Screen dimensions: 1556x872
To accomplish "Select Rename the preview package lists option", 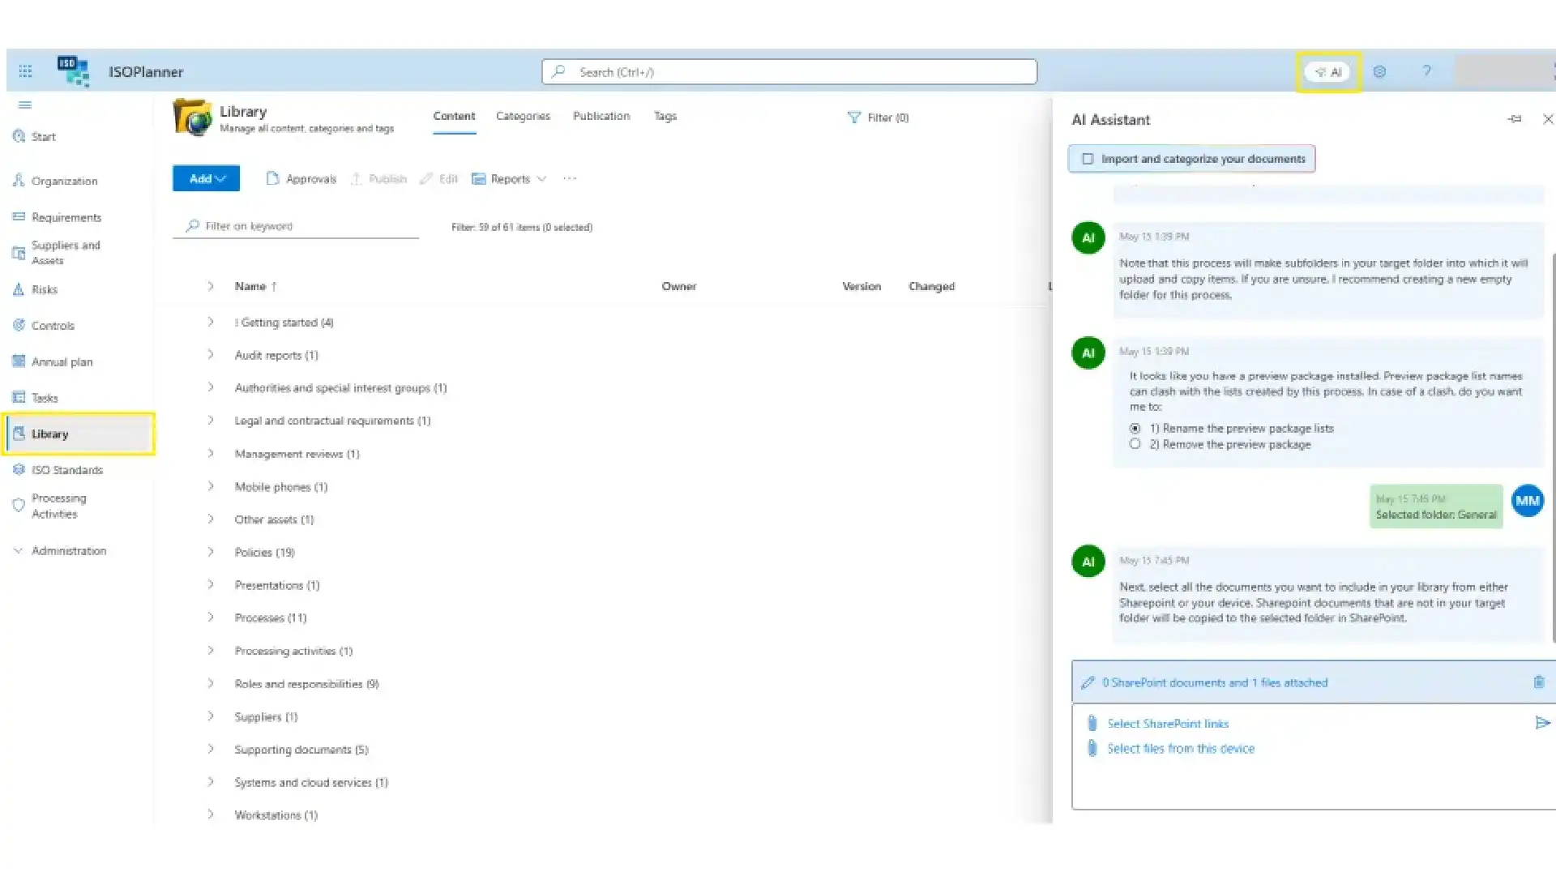I will pyautogui.click(x=1135, y=428).
